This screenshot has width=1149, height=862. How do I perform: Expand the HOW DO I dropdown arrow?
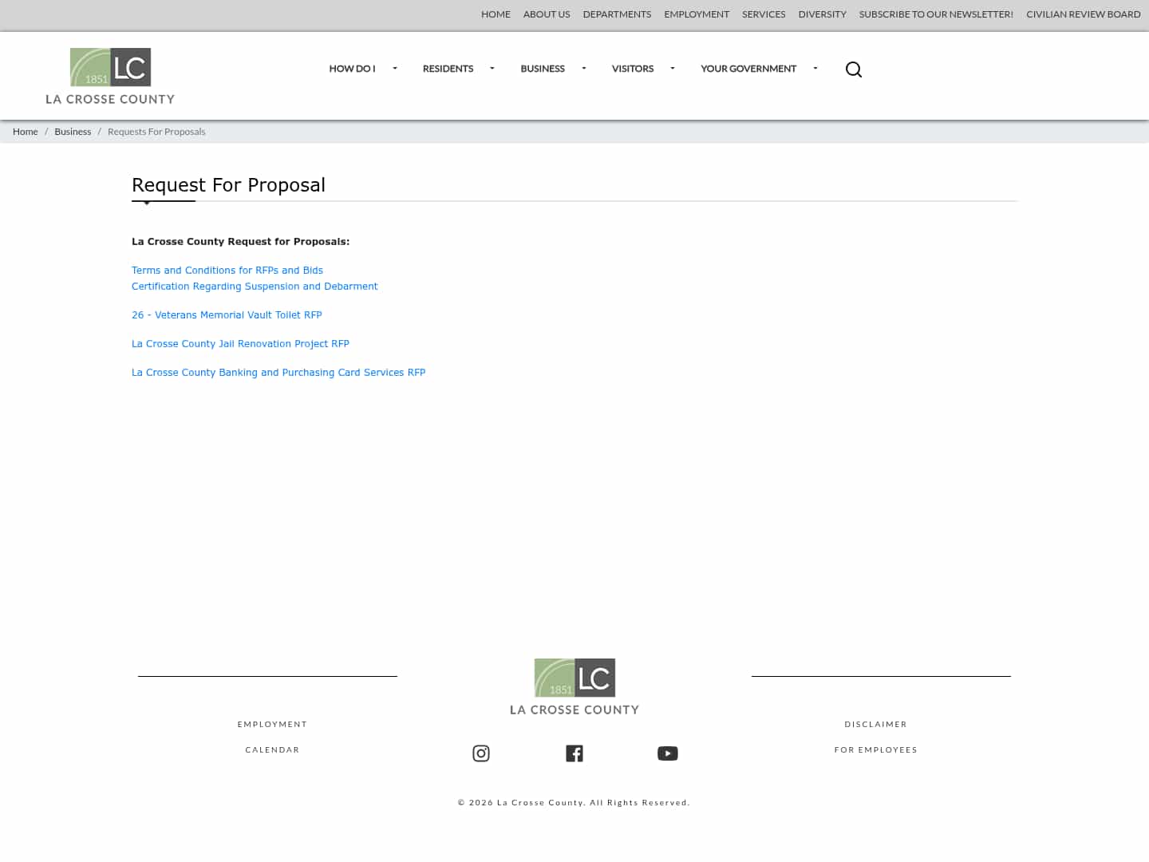pyautogui.click(x=394, y=69)
